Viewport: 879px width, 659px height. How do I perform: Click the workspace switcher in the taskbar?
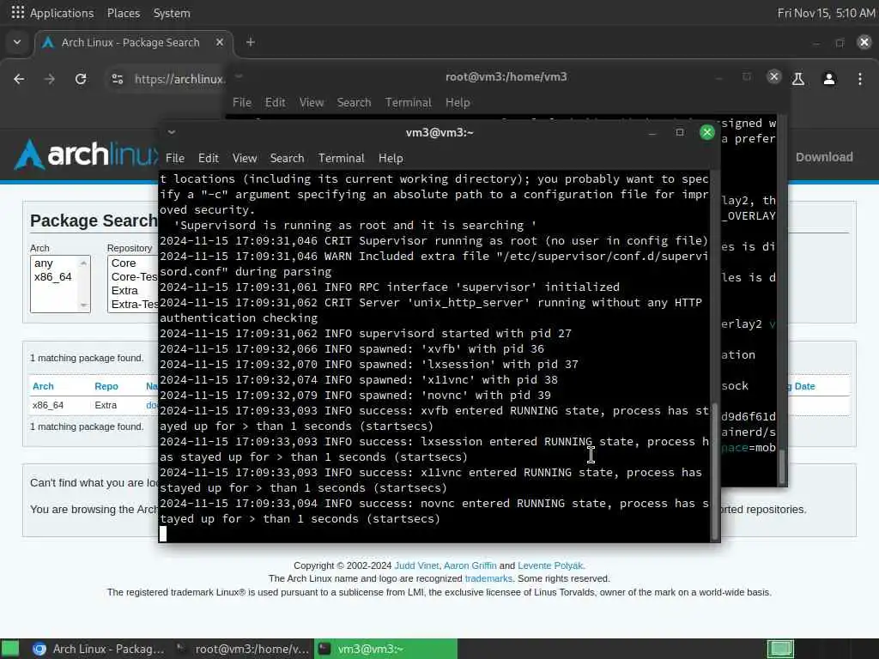[x=780, y=649]
